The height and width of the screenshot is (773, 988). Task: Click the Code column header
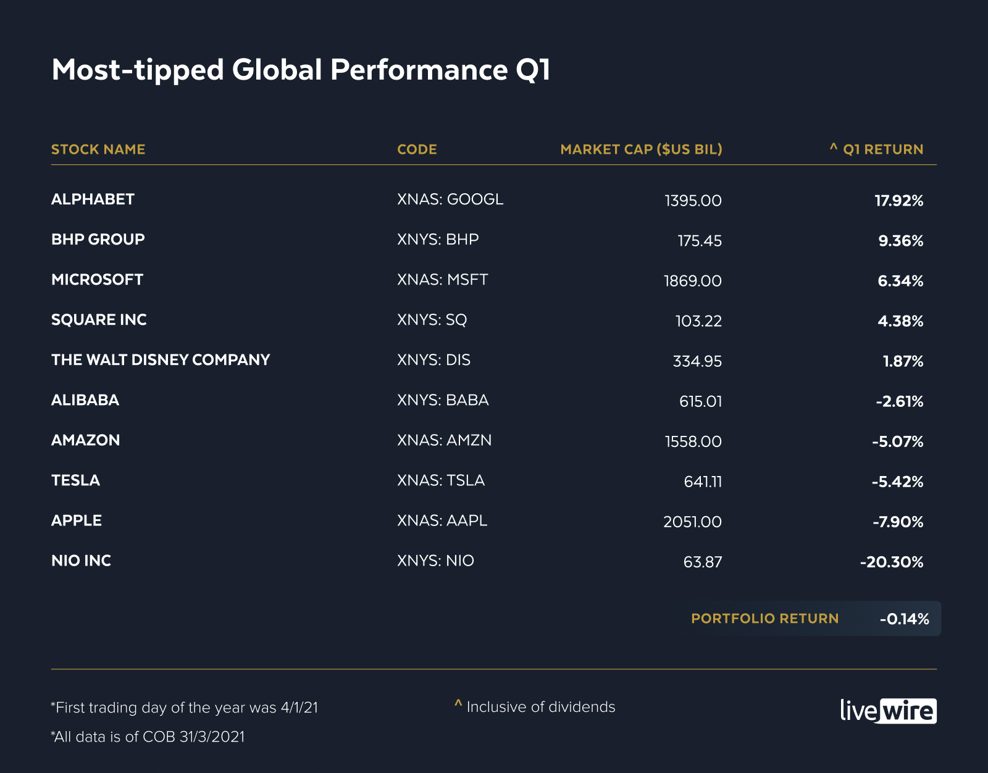click(x=417, y=149)
